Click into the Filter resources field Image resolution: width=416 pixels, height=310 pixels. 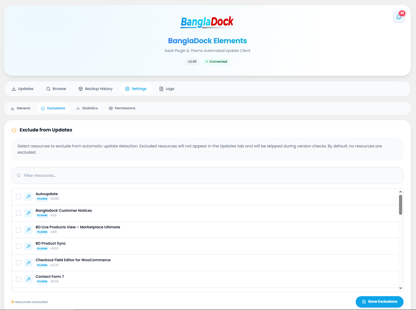207,175
